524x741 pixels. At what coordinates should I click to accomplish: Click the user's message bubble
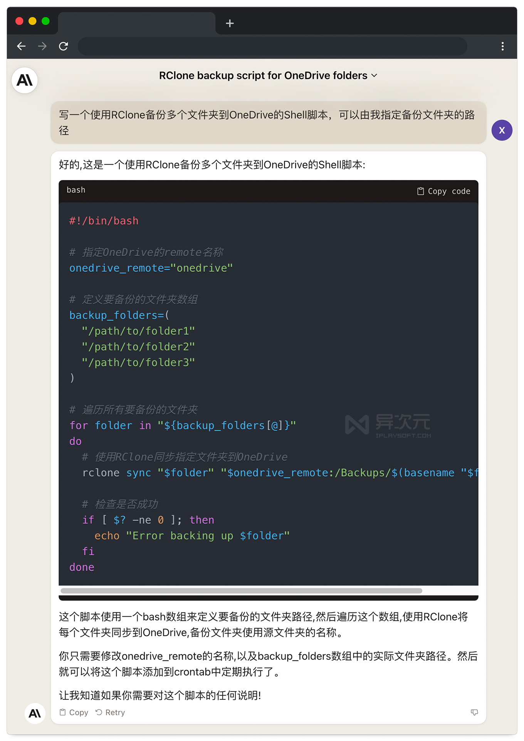(x=268, y=123)
